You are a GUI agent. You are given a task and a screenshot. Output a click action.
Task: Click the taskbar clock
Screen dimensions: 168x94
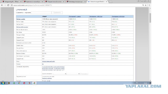(x=145, y=83)
